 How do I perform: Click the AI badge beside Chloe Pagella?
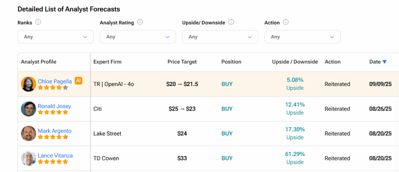coord(78,81)
